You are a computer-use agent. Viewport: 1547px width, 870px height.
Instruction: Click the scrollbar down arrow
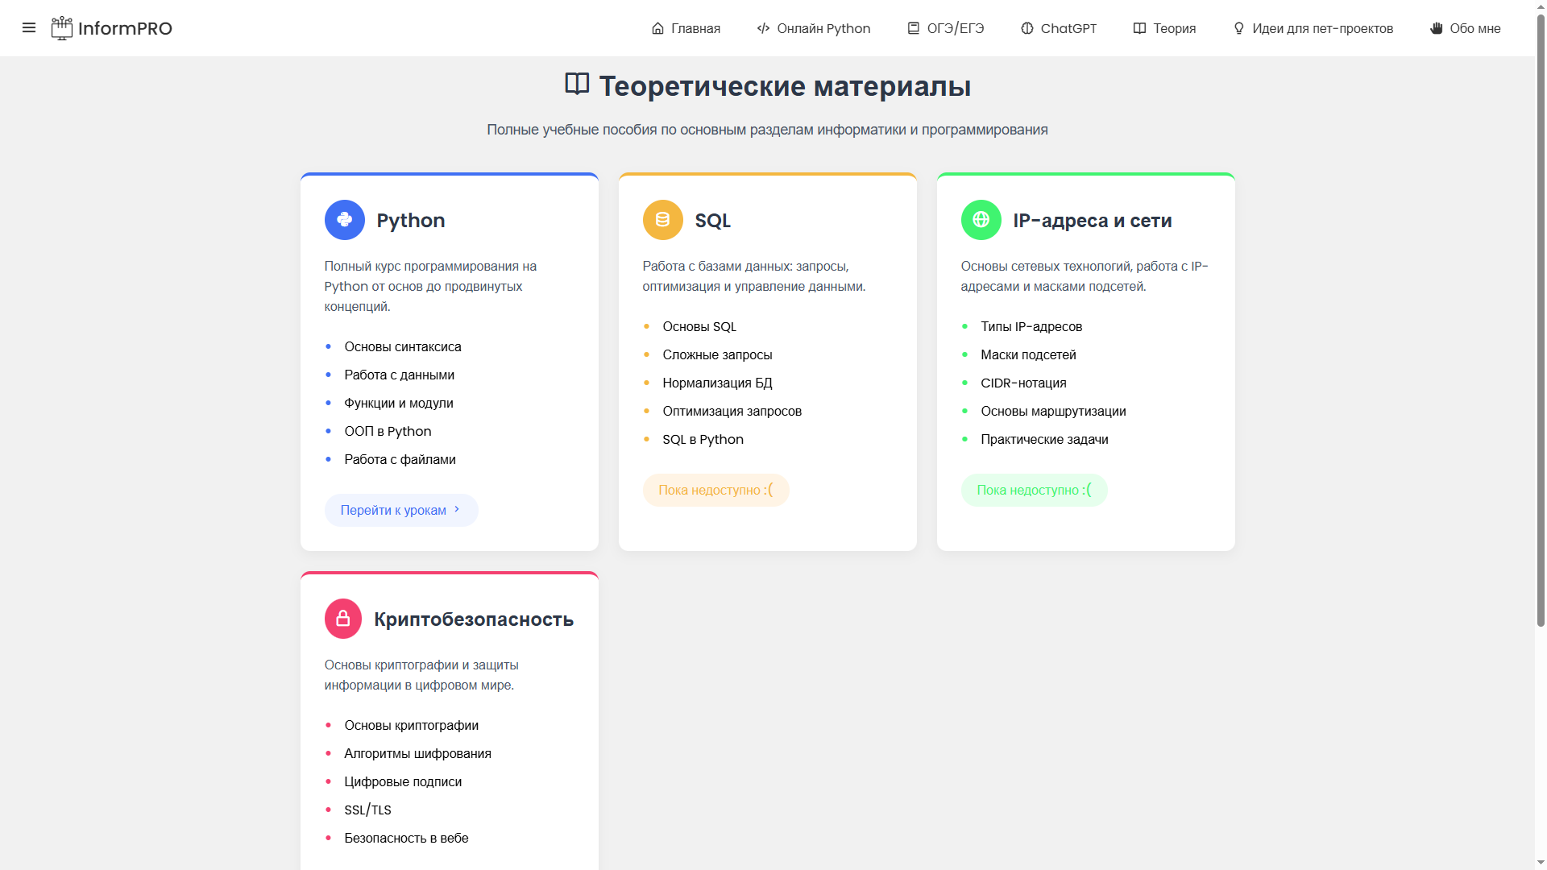tap(1541, 864)
